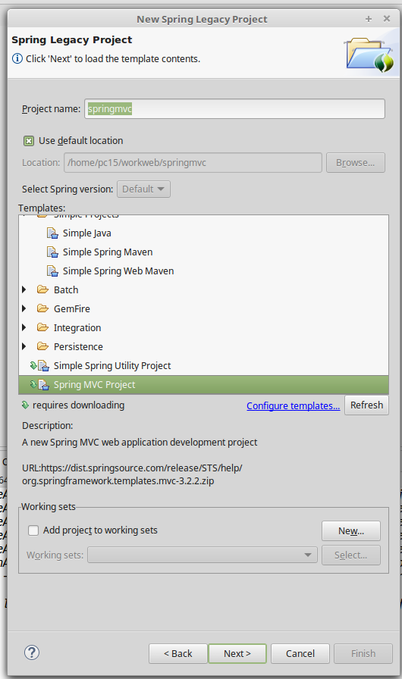402x679 pixels.
Task: Click the Refresh button
Action: [366, 405]
